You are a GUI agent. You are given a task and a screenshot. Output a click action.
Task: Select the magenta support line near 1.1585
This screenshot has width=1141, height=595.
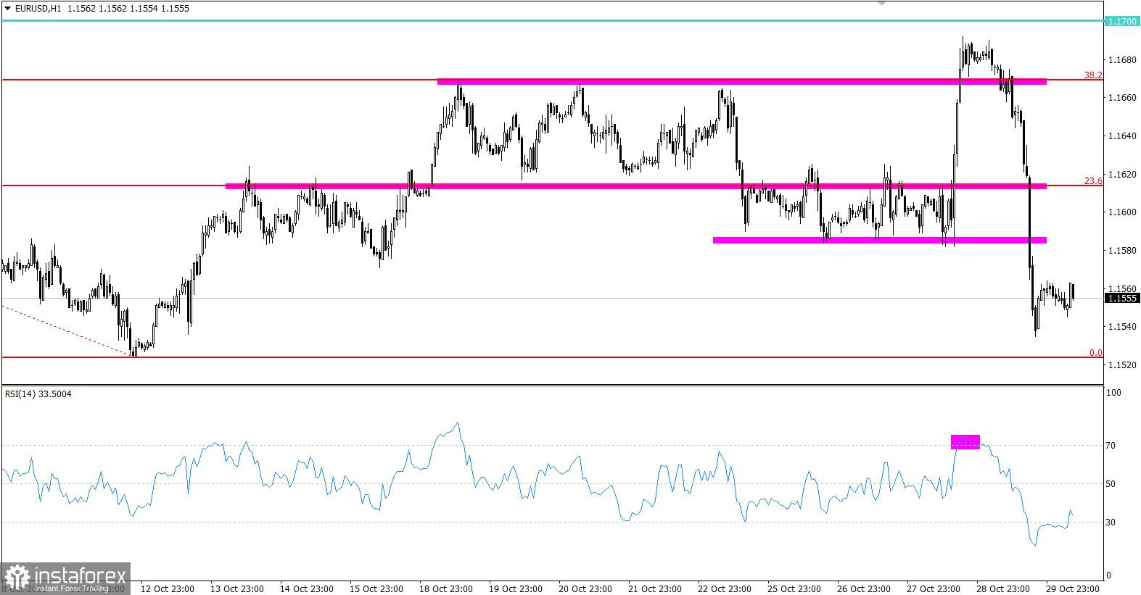pyautogui.click(x=880, y=240)
